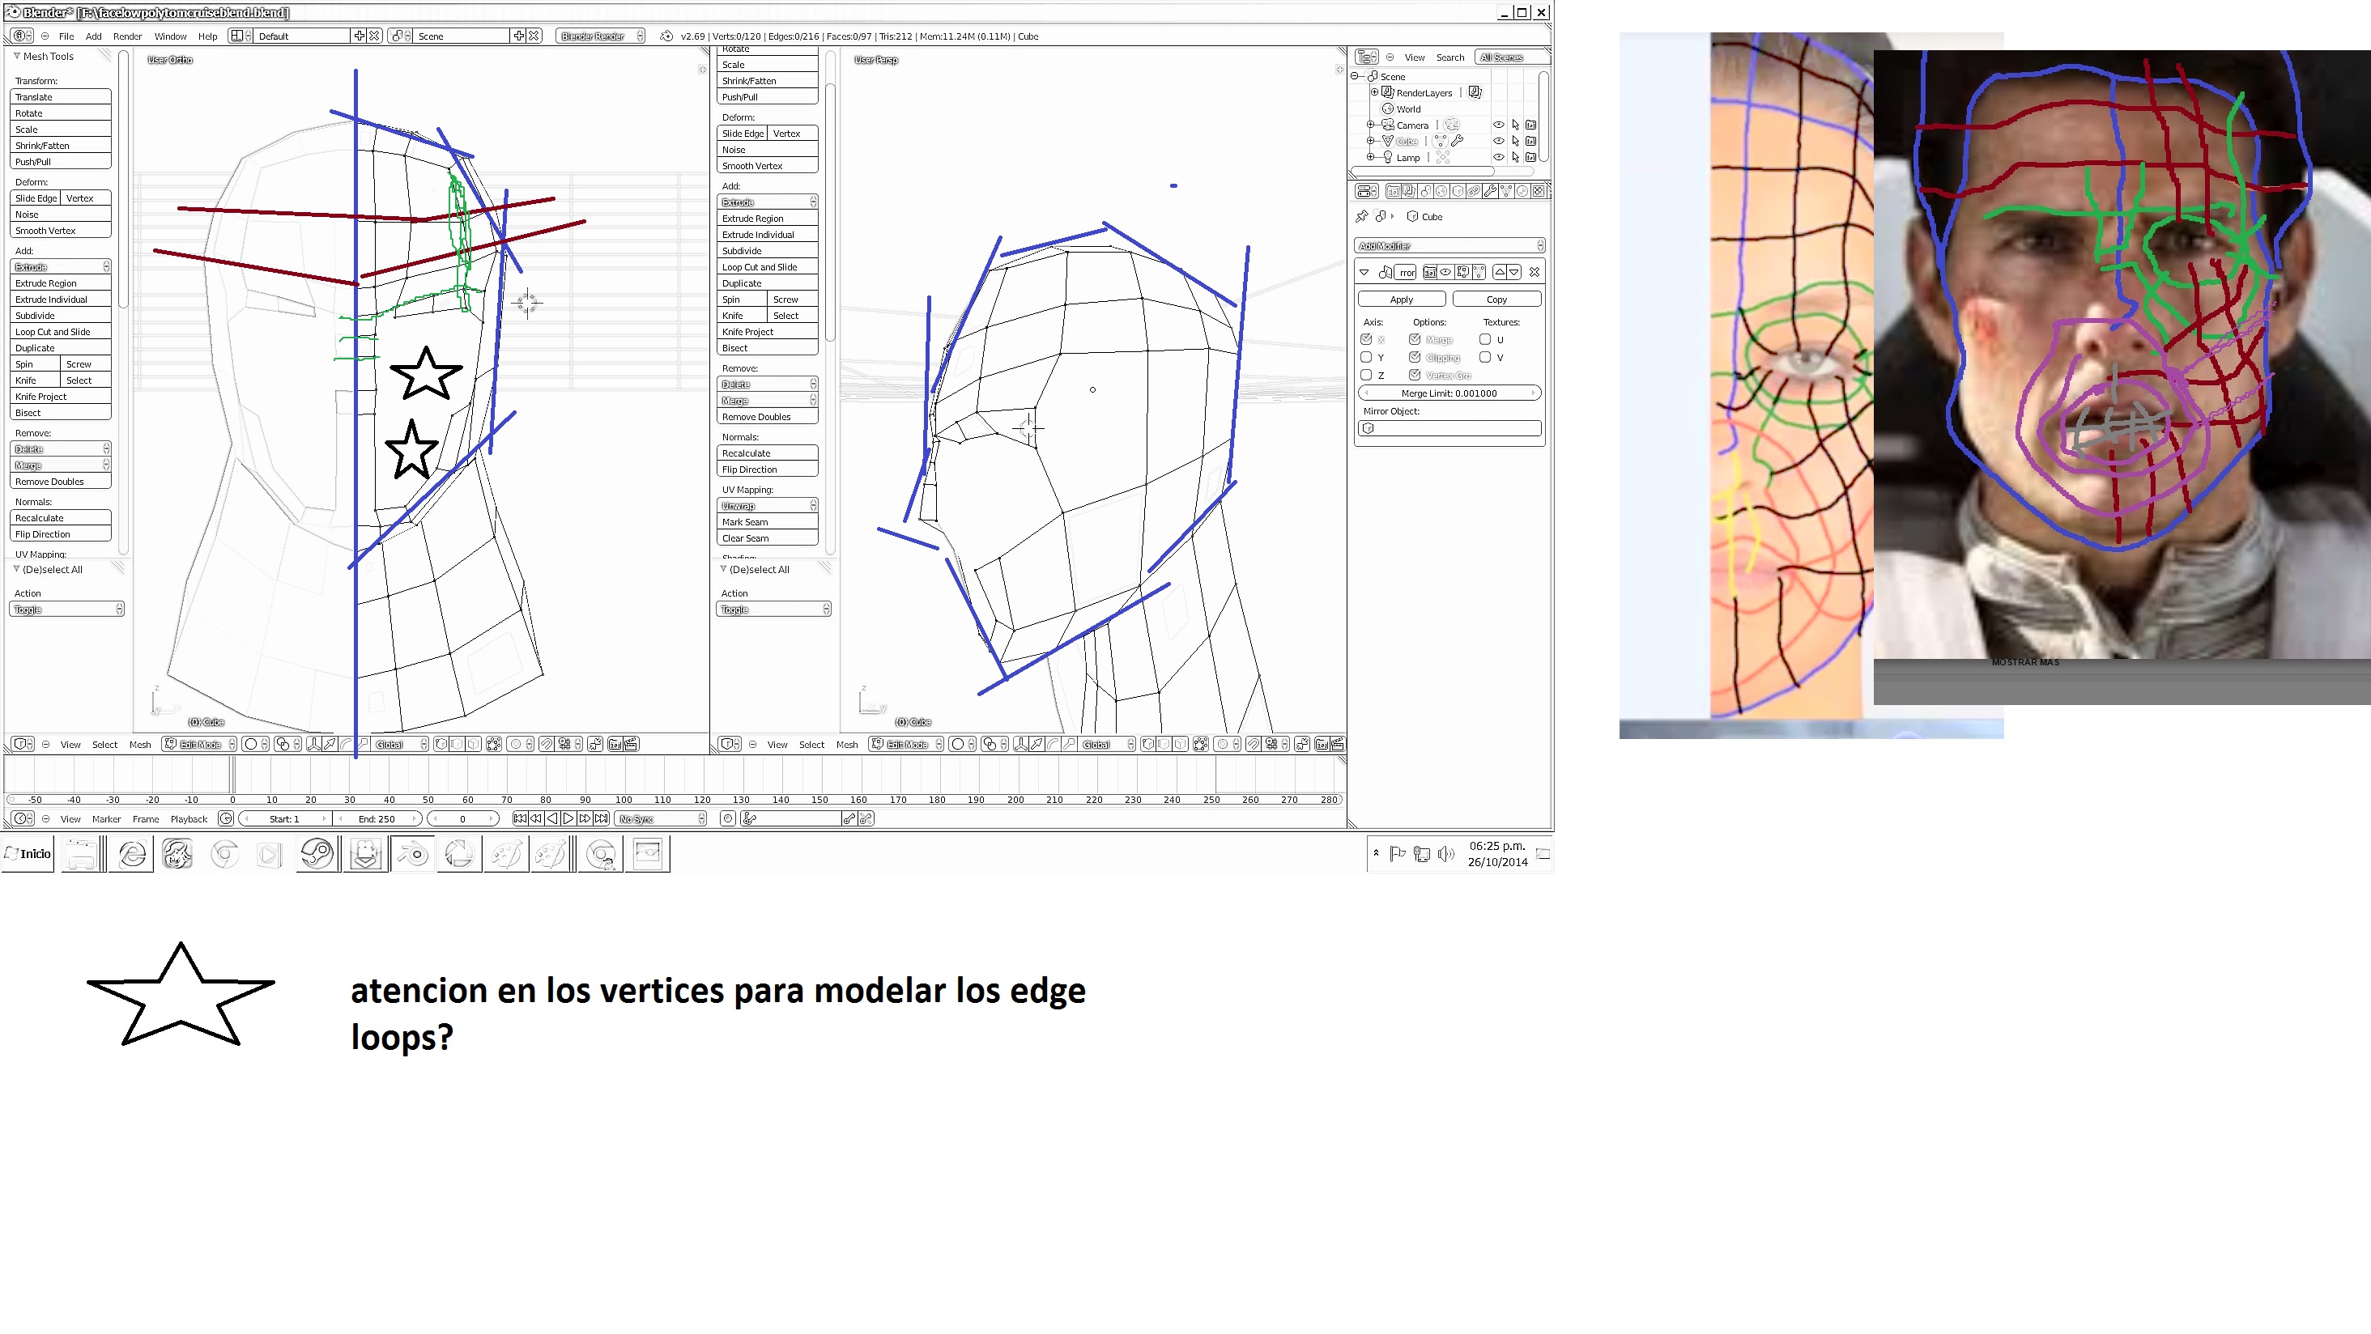The height and width of the screenshot is (1334, 2371).
Task: Jump to the timeline end frame
Action: coord(602,819)
